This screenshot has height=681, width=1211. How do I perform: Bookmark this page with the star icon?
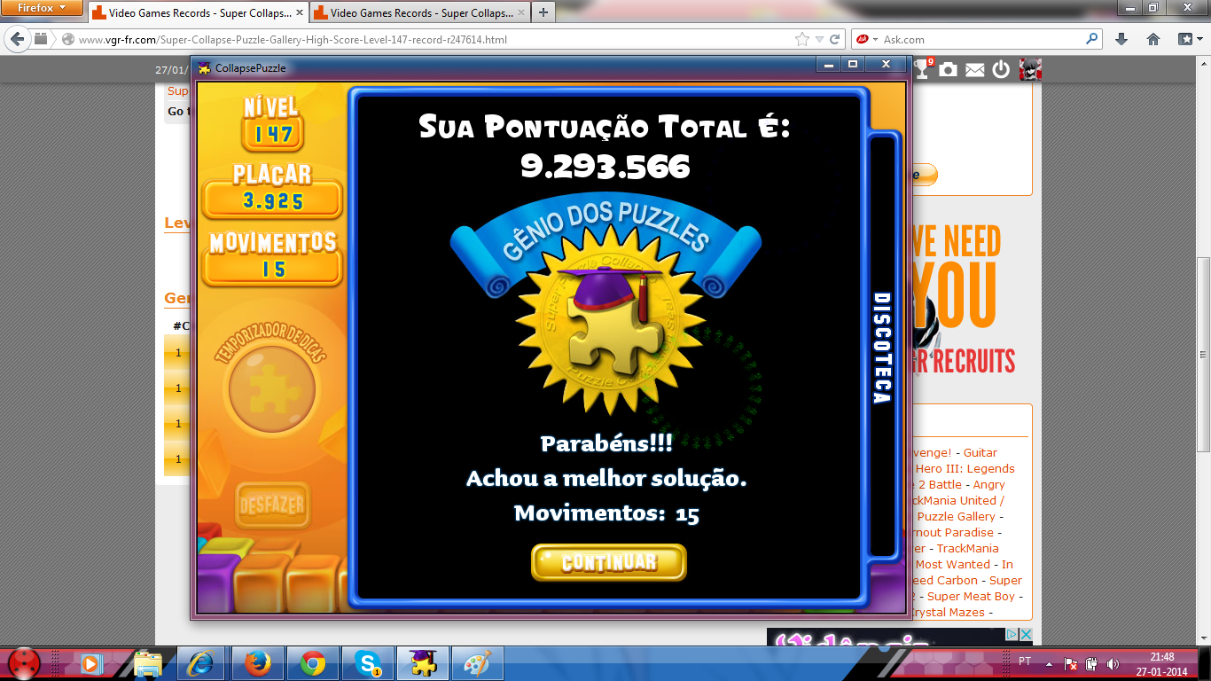801,39
